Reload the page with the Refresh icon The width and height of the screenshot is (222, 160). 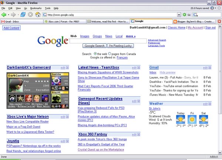(x=23, y=14)
